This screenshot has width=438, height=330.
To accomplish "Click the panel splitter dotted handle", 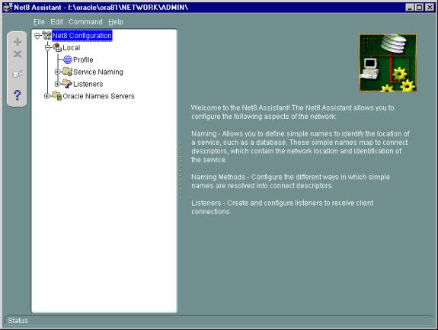I will tap(181, 171).
